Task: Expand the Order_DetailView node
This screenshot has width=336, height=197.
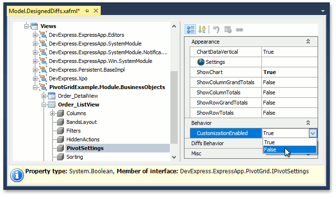Action: 44,96
